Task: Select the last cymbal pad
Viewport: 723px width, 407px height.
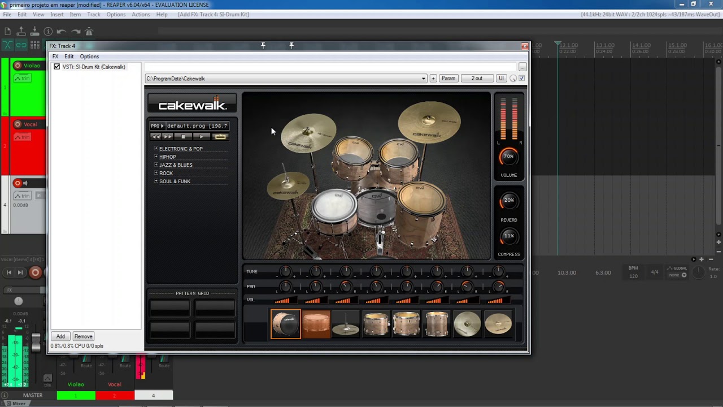Action: pos(498,324)
